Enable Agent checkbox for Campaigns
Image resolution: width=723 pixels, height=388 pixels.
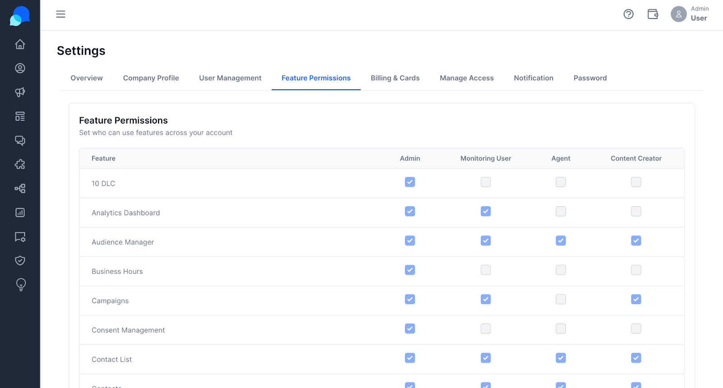561,299
